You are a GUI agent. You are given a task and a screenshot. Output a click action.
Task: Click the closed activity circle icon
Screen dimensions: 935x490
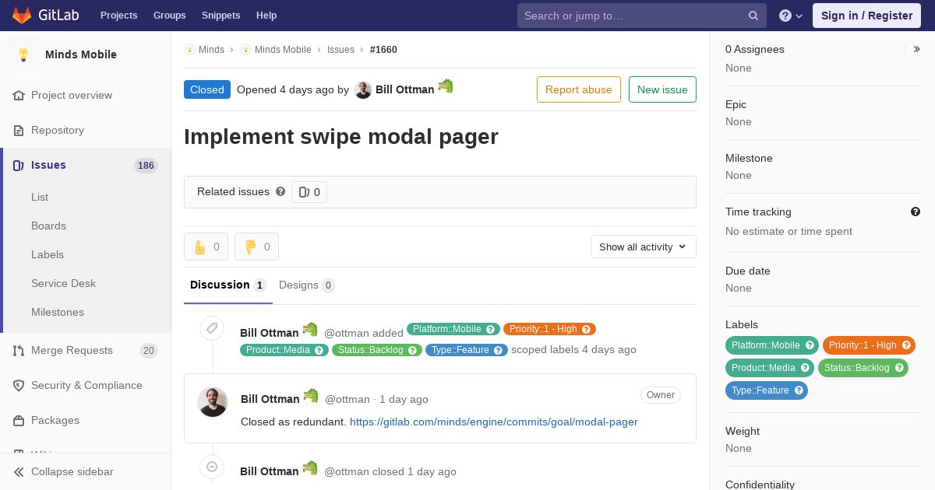point(212,467)
